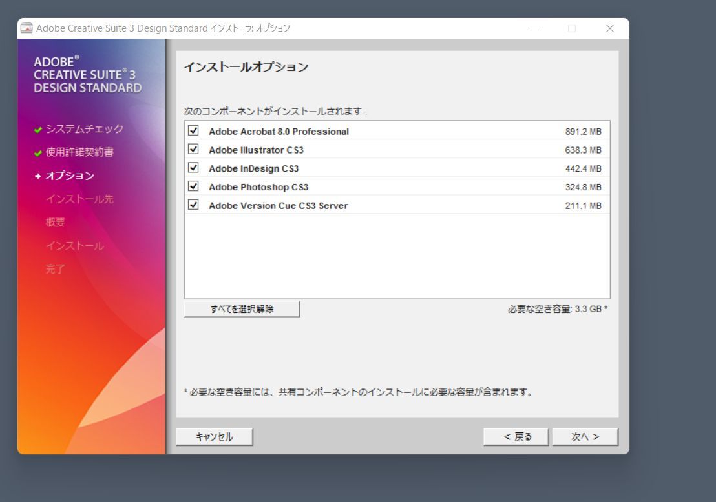Click the 完了 step in sidebar

(56, 269)
